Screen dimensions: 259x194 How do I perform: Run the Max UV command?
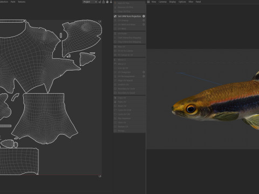click(129, 47)
